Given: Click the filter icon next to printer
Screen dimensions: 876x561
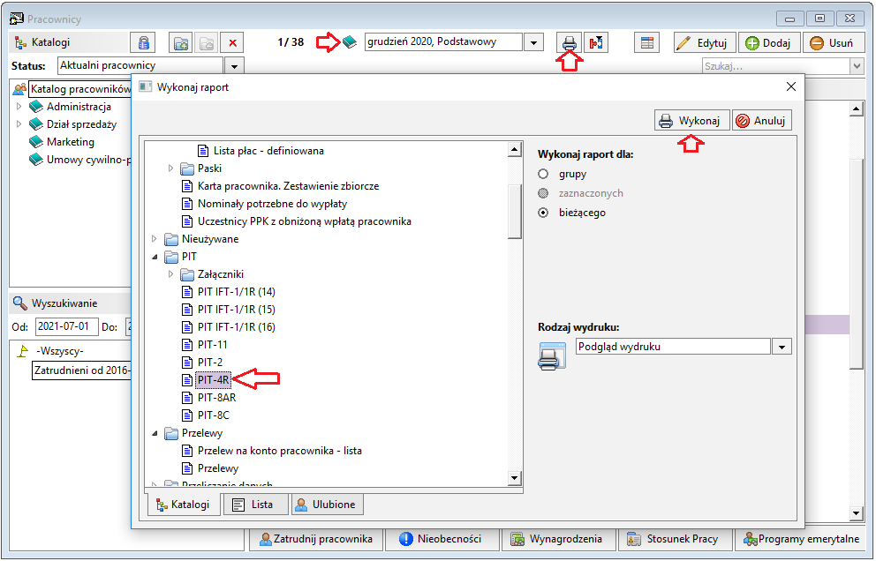Looking at the screenshot, I should click(x=598, y=43).
